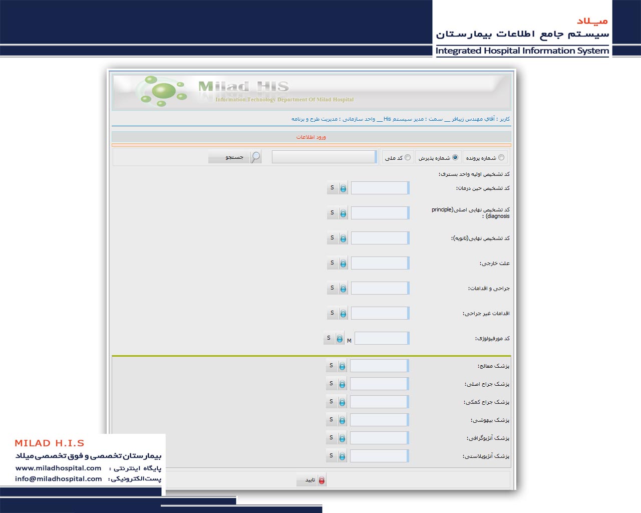641x513 pixels.
Task: Click S button in پزشک آنژیوپلاستی row
Action: tap(332, 456)
